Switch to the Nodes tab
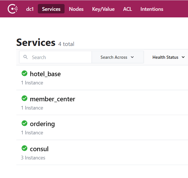Screen dimensions: 188x178 [x=76, y=9]
